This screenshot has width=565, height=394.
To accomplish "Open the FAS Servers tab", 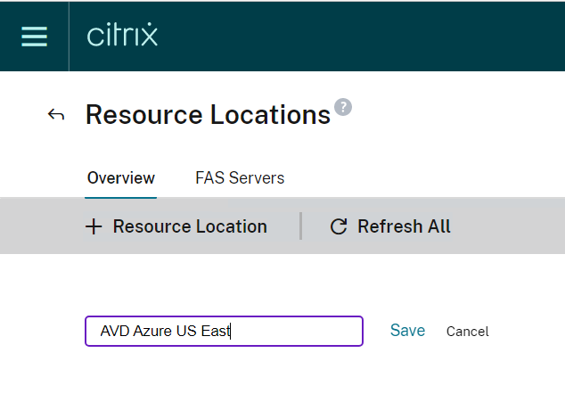I will coord(240,178).
